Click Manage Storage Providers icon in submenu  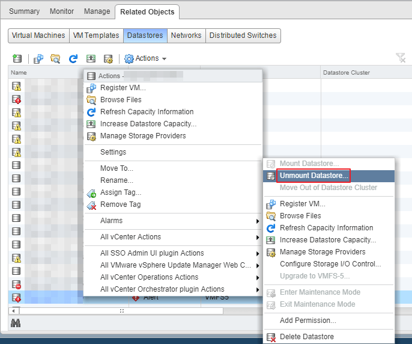click(271, 253)
